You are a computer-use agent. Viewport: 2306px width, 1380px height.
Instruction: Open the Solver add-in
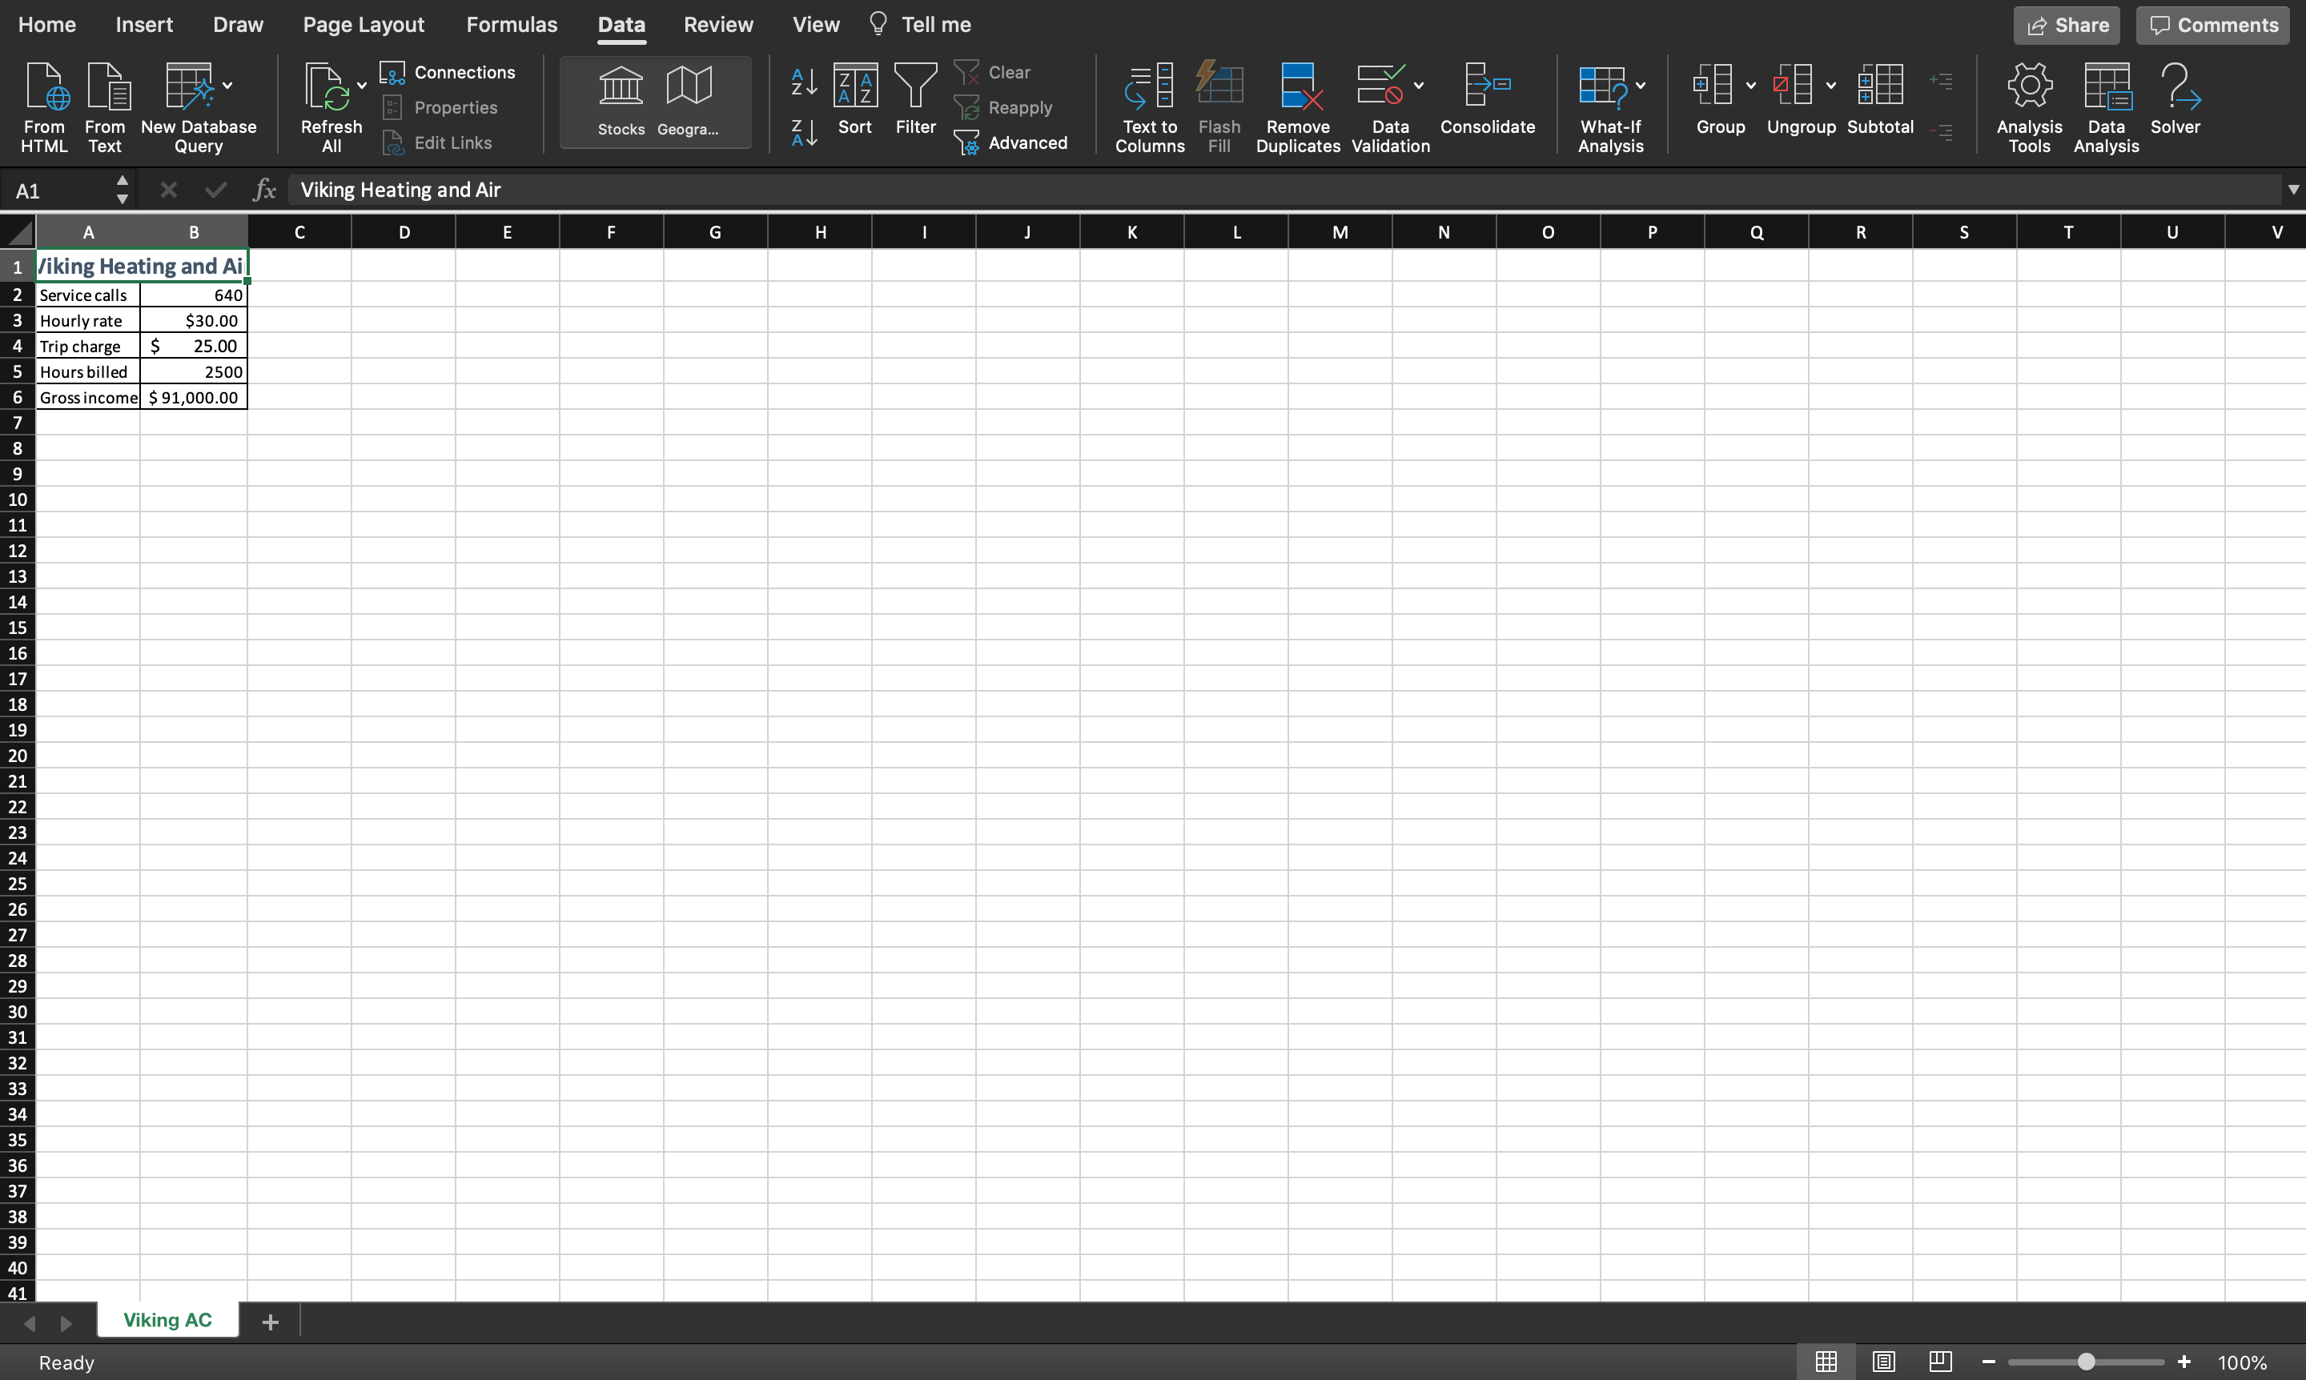pos(2175,86)
